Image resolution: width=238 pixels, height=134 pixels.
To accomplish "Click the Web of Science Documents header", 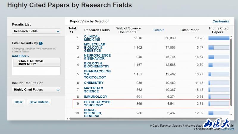I will pos(128,30).
